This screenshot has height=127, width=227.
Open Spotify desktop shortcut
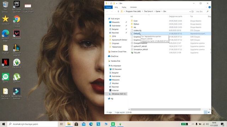click(6, 78)
